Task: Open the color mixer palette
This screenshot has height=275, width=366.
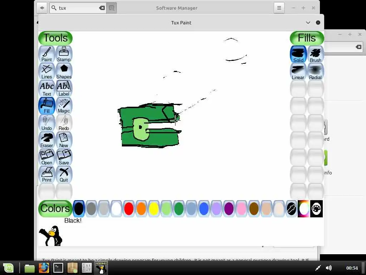Action: [x=316, y=209]
